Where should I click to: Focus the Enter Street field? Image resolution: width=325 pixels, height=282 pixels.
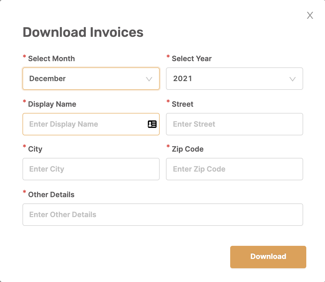[x=235, y=124]
